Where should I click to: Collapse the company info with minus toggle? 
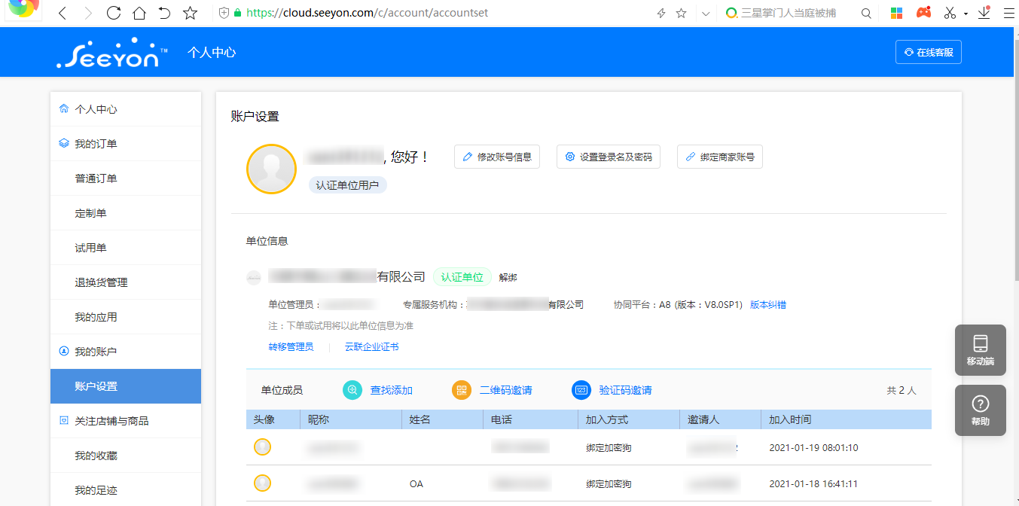click(x=254, y=278)
